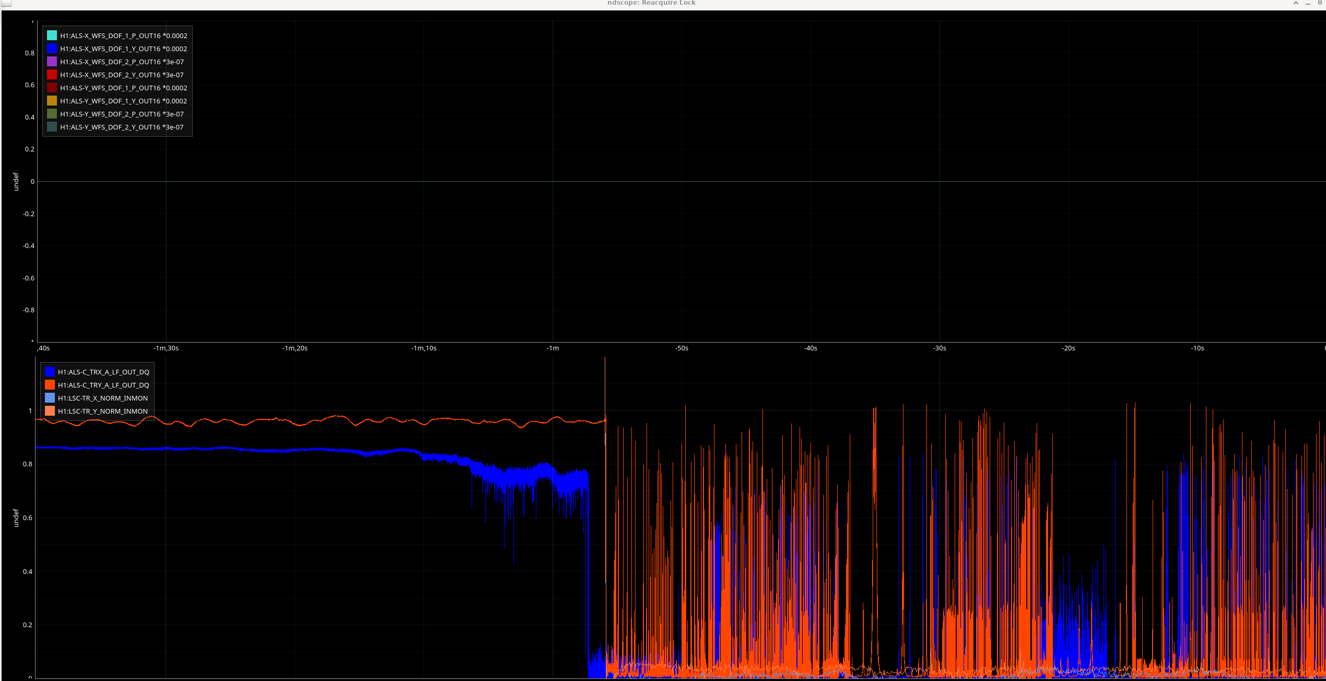The image size is (1326, 681).
Task: Click the olive swatch for ALS-Y_WFS_DOF_2_P_OUT16
Action: click(x=52, y=114)
